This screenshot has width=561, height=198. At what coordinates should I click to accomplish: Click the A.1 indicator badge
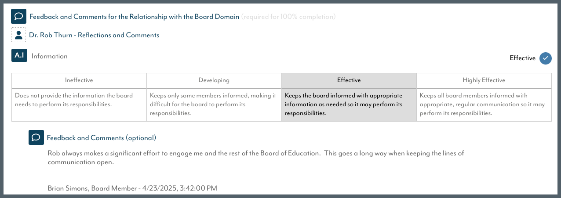19,56
